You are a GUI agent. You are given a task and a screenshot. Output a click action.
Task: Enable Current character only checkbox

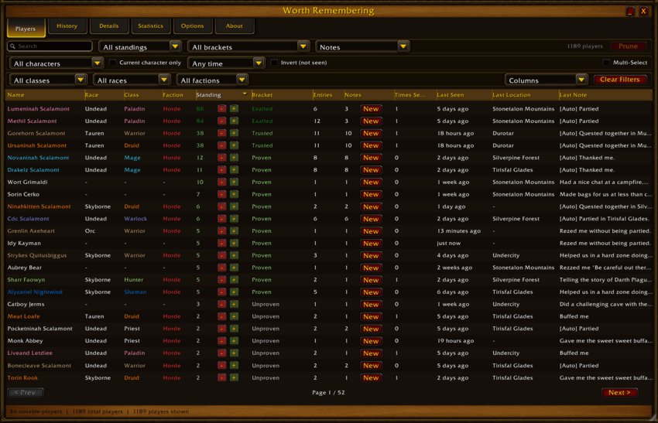pyautogui.click(x=112, y=63)
